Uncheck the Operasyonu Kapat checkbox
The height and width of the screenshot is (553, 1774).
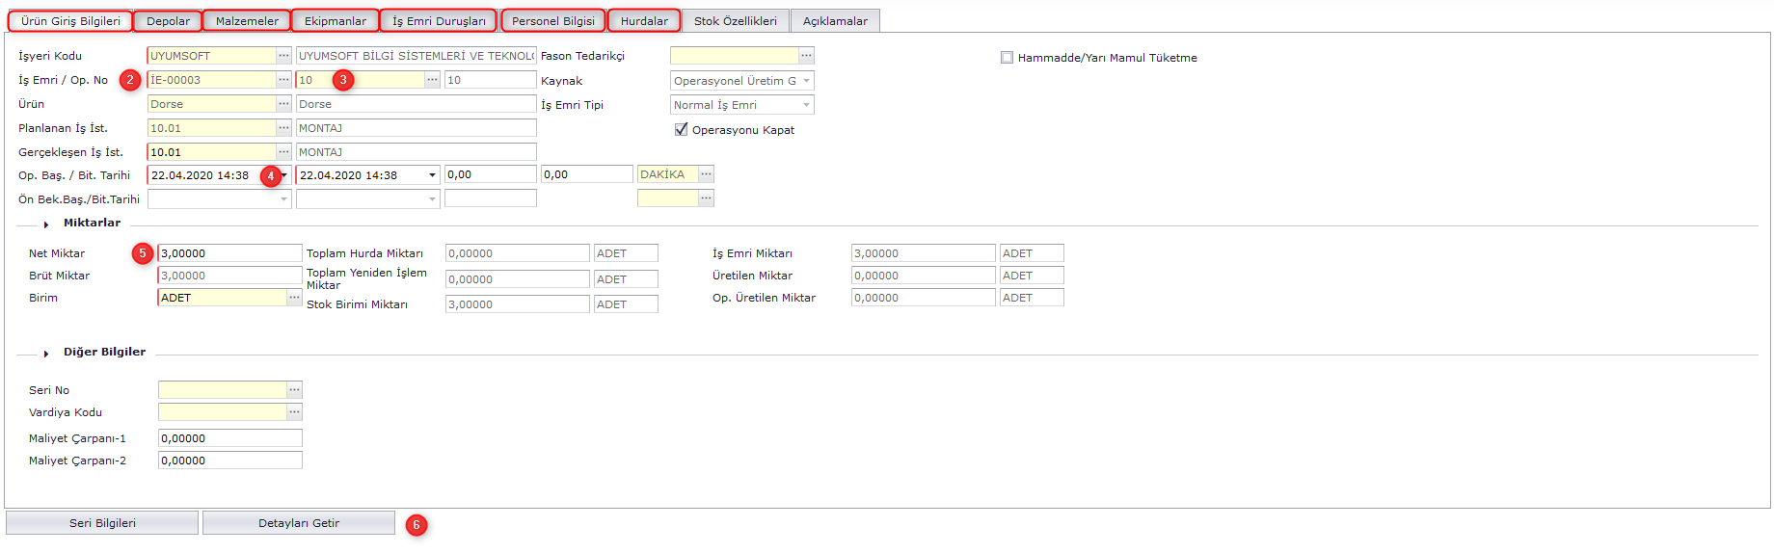pos(681,130)
